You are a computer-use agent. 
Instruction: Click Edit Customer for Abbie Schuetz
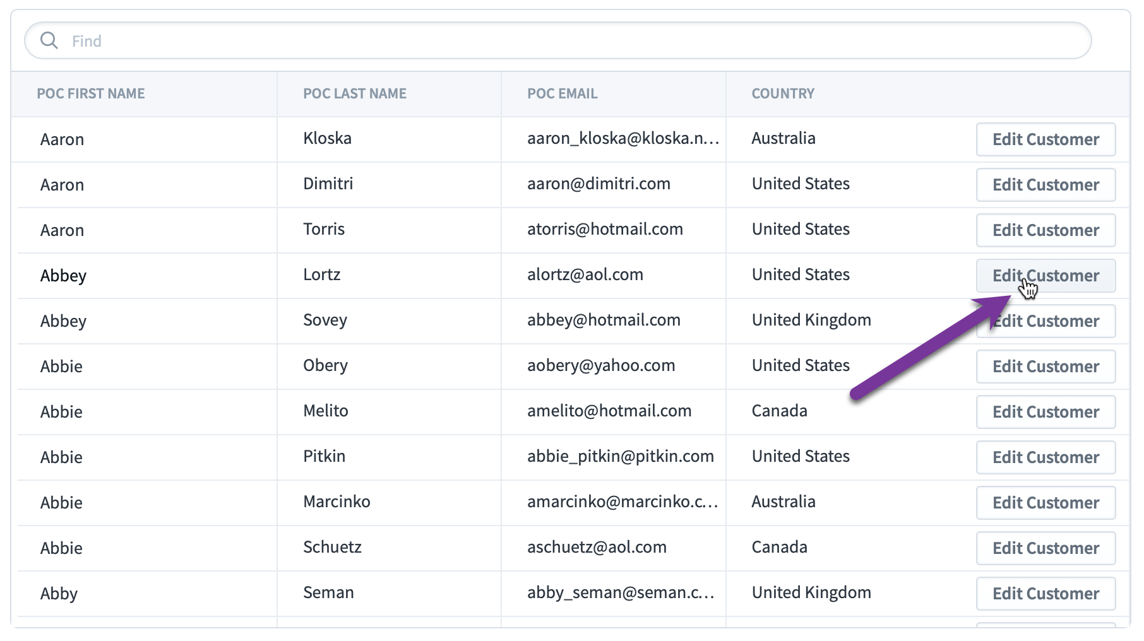click(x=1046, y=548)
